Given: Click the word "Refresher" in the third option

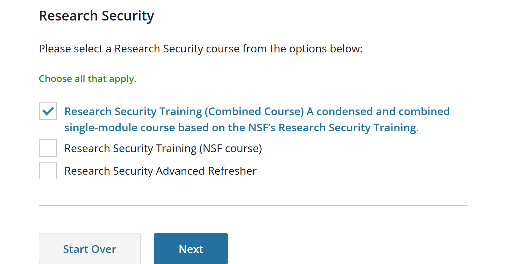Looking at the screenshot, I should (x=232, y=171).
